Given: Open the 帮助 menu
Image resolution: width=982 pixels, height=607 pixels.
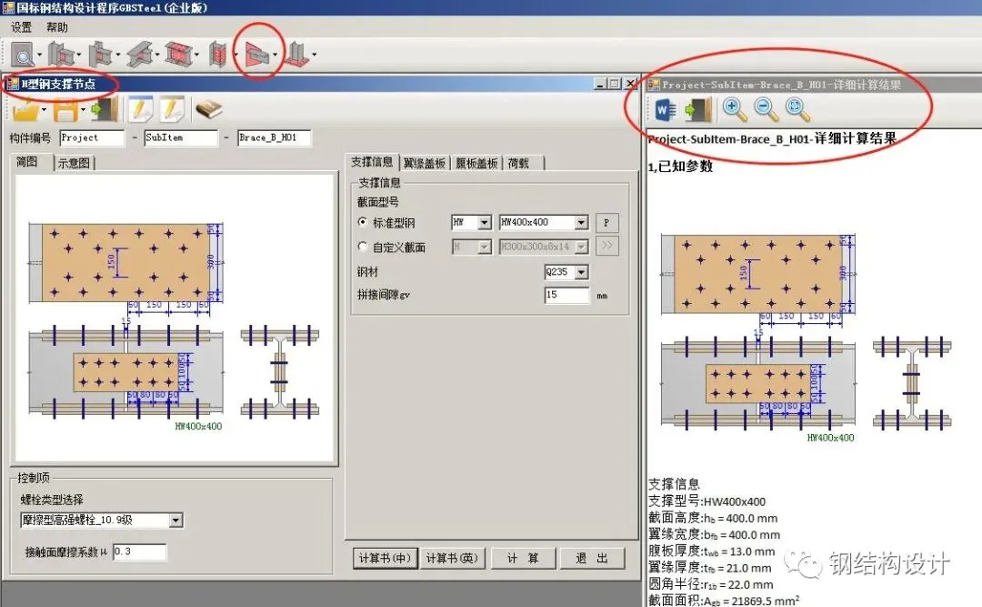Looking at the screenshot, I should pyautogui.click(x=57, y=27).
